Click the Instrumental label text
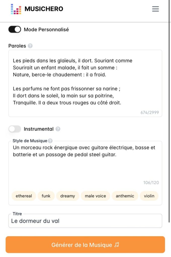Image resolution: width=171 pixels, height=257 pixels. click(39, 129)
